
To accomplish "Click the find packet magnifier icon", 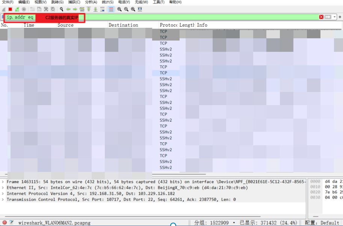I will [x=62, y=9].
